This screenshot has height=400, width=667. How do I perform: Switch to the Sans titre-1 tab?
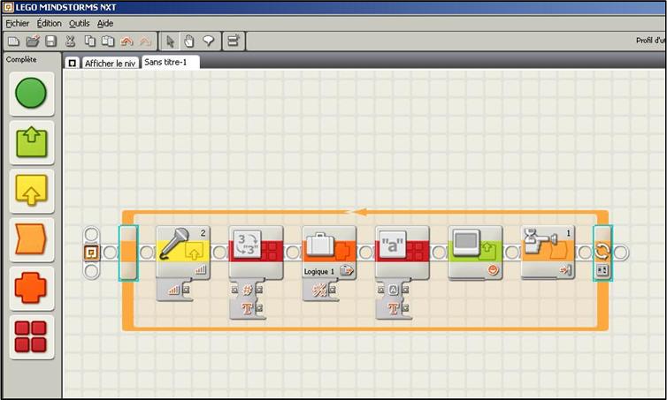[170, 63]
